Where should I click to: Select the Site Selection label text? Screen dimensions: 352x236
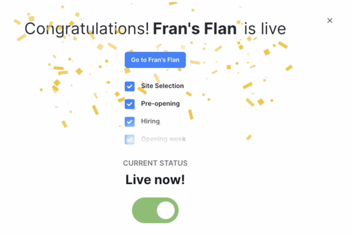(162, 86)
